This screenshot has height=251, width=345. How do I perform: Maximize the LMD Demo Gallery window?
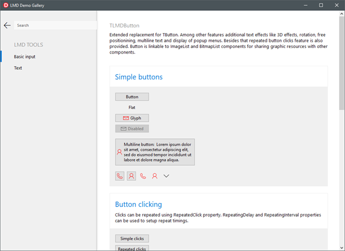coord(320,5)
